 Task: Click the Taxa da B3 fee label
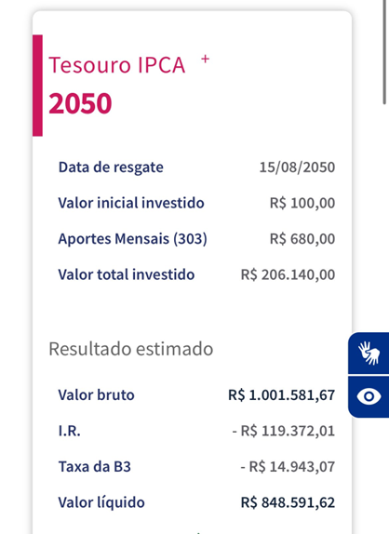click(95, 467)
